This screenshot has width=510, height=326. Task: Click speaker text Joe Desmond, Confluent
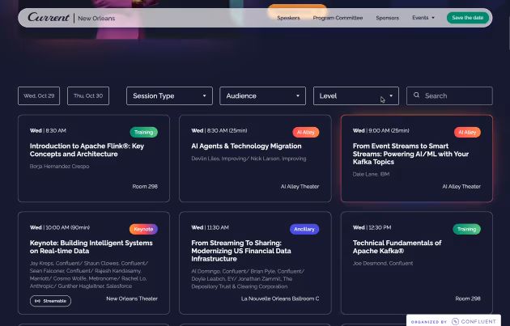tap(383, 263)
